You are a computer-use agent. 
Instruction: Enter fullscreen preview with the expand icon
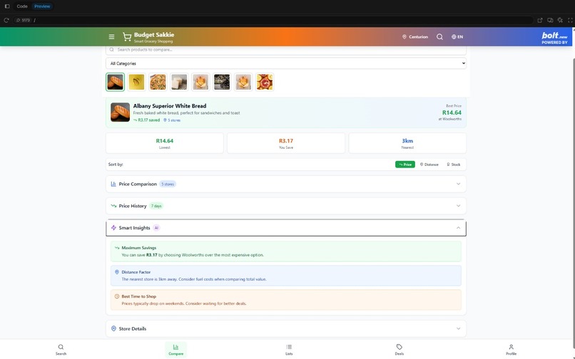click(x=570, y=20)
